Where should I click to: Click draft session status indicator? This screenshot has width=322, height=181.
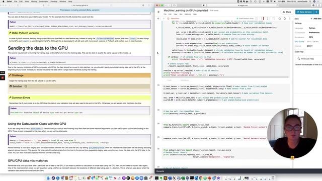coord(245,19)
